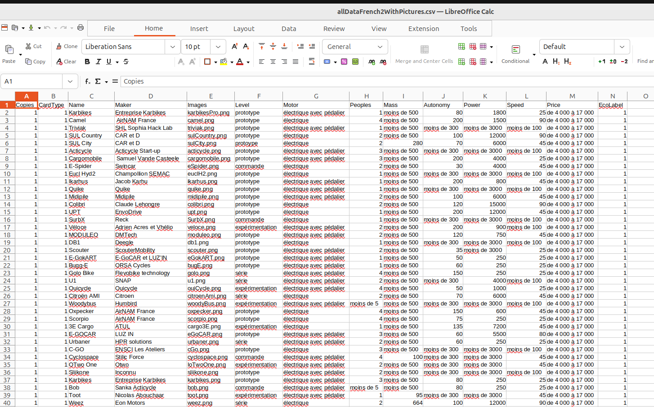Open the File tab

click(x=109, y=29)
